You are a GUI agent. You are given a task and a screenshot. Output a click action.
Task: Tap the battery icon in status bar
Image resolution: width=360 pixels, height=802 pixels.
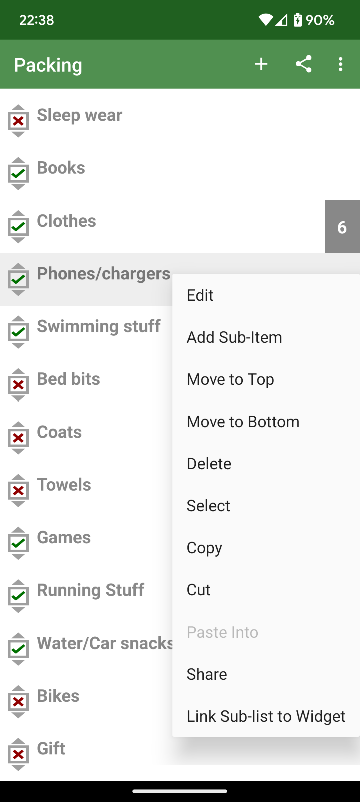298,20
